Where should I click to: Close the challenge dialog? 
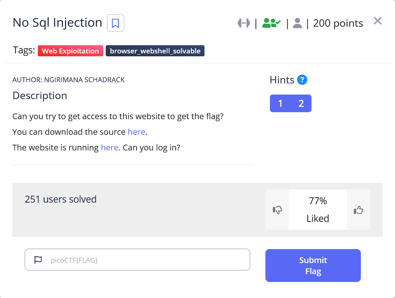tap(377, 21)
